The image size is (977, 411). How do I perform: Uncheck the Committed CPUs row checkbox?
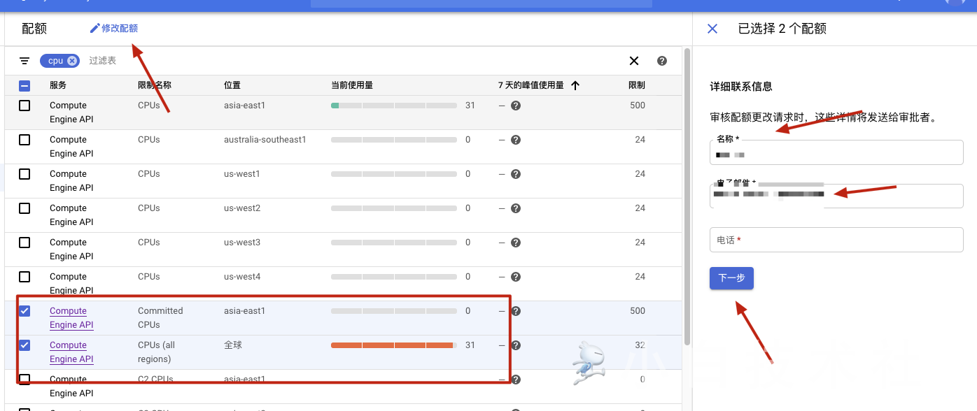pyautogui.click(x=24, y=311)
